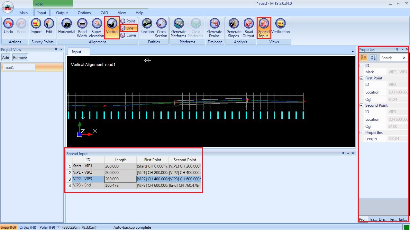Click the Generate Slopes icon
410x230 pixels.
point(234,27)
